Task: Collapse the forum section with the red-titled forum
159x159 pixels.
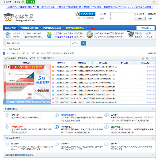Action: [x=152, y=109]
